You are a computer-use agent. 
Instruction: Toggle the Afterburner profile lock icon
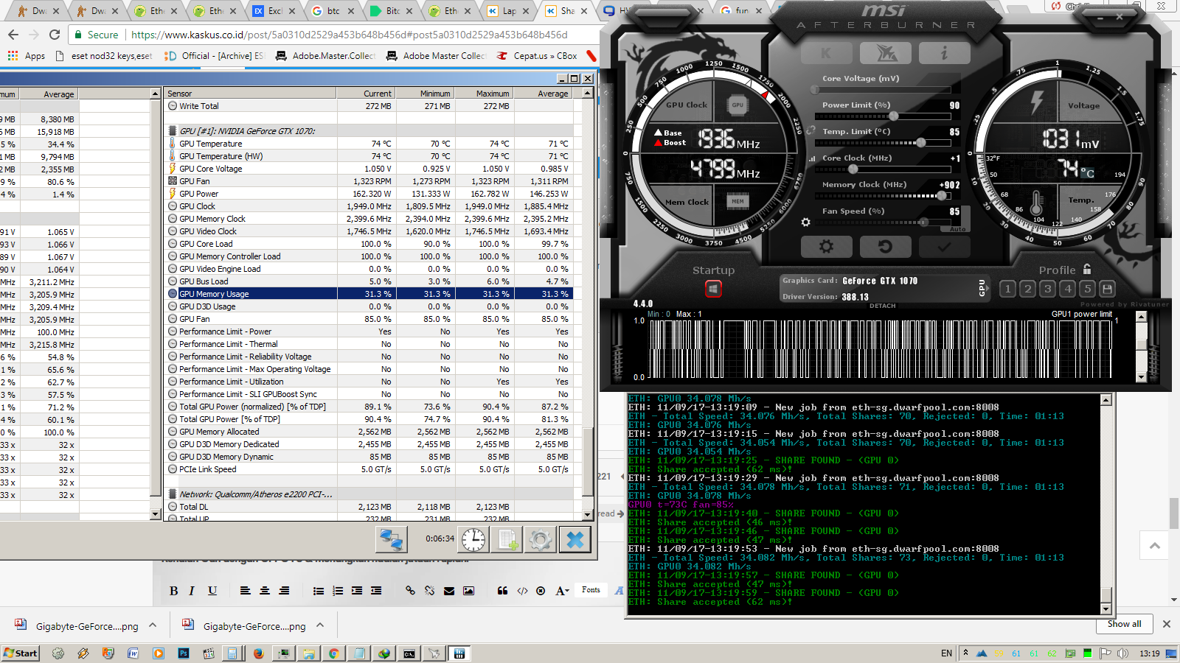pos(1087,270)
